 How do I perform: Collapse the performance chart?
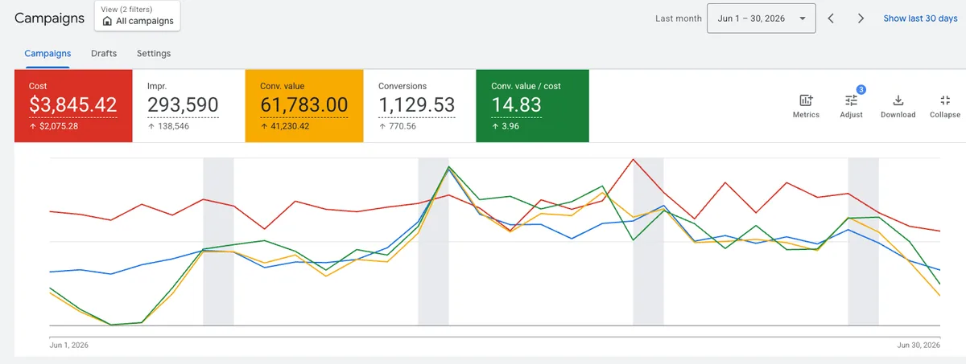[945, 106]
